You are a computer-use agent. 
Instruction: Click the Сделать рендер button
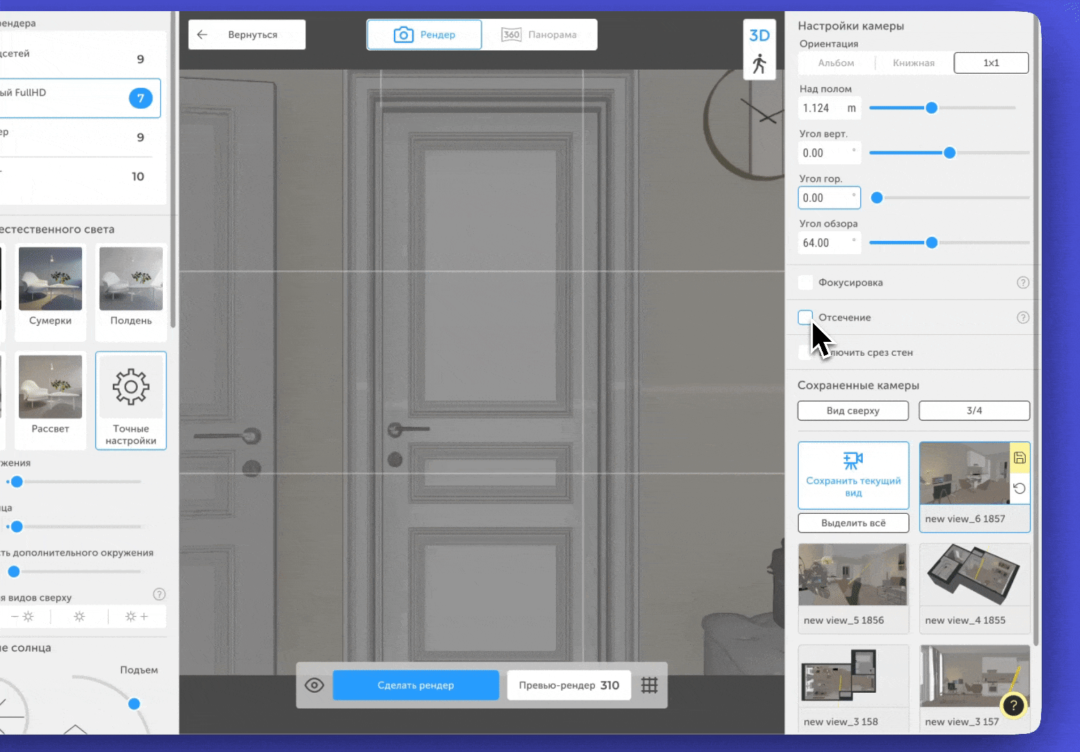pos(415,685)
